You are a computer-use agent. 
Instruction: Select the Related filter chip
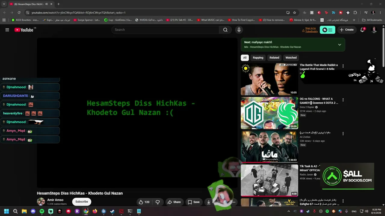click(274, 58)
